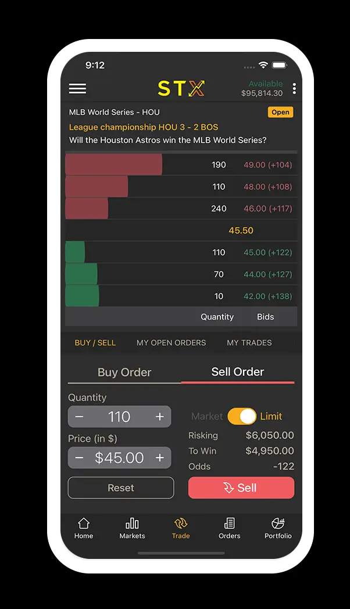Decrease the Price with the minus stepper
The height and width of the screenshot is (609, 350).
[80, 458]
